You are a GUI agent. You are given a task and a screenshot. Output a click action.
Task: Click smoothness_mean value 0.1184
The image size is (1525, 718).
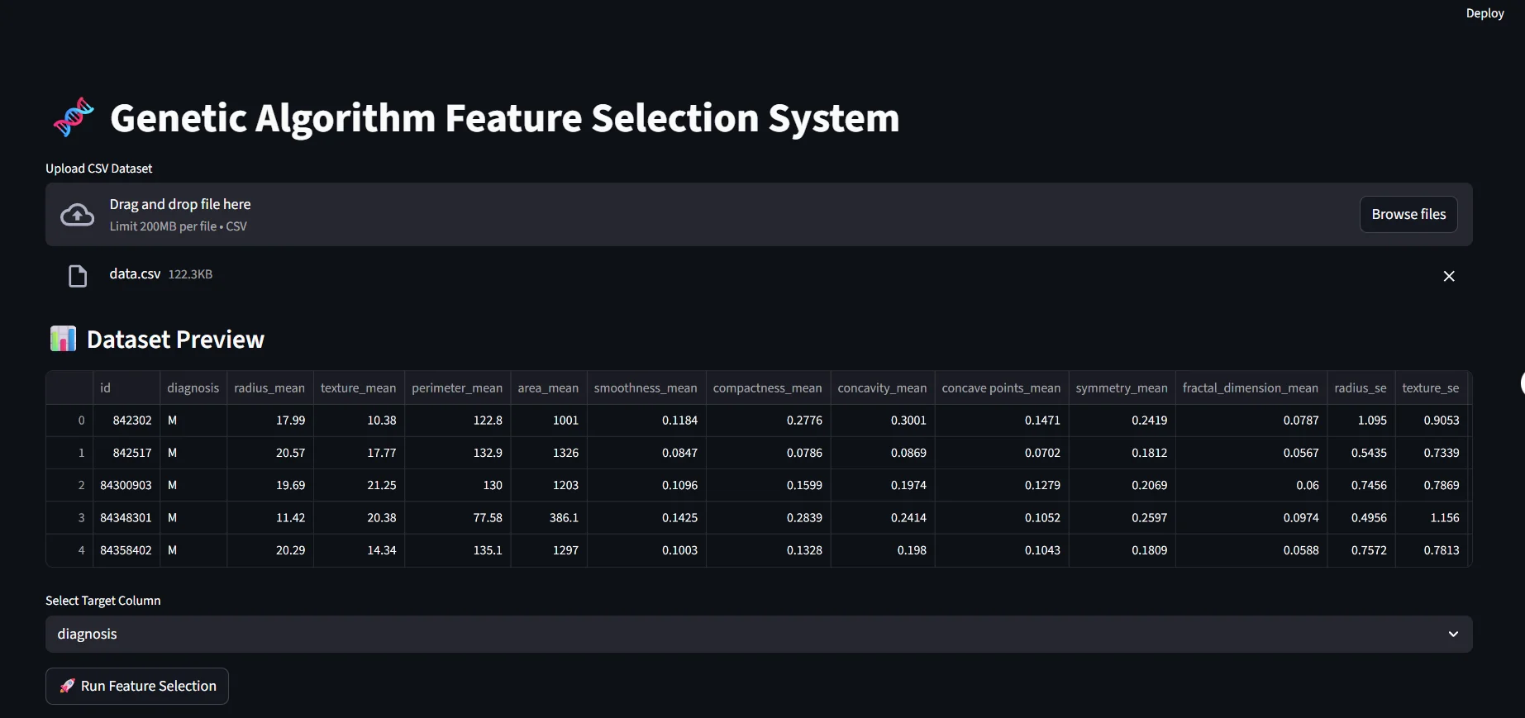tap(646, 421)
